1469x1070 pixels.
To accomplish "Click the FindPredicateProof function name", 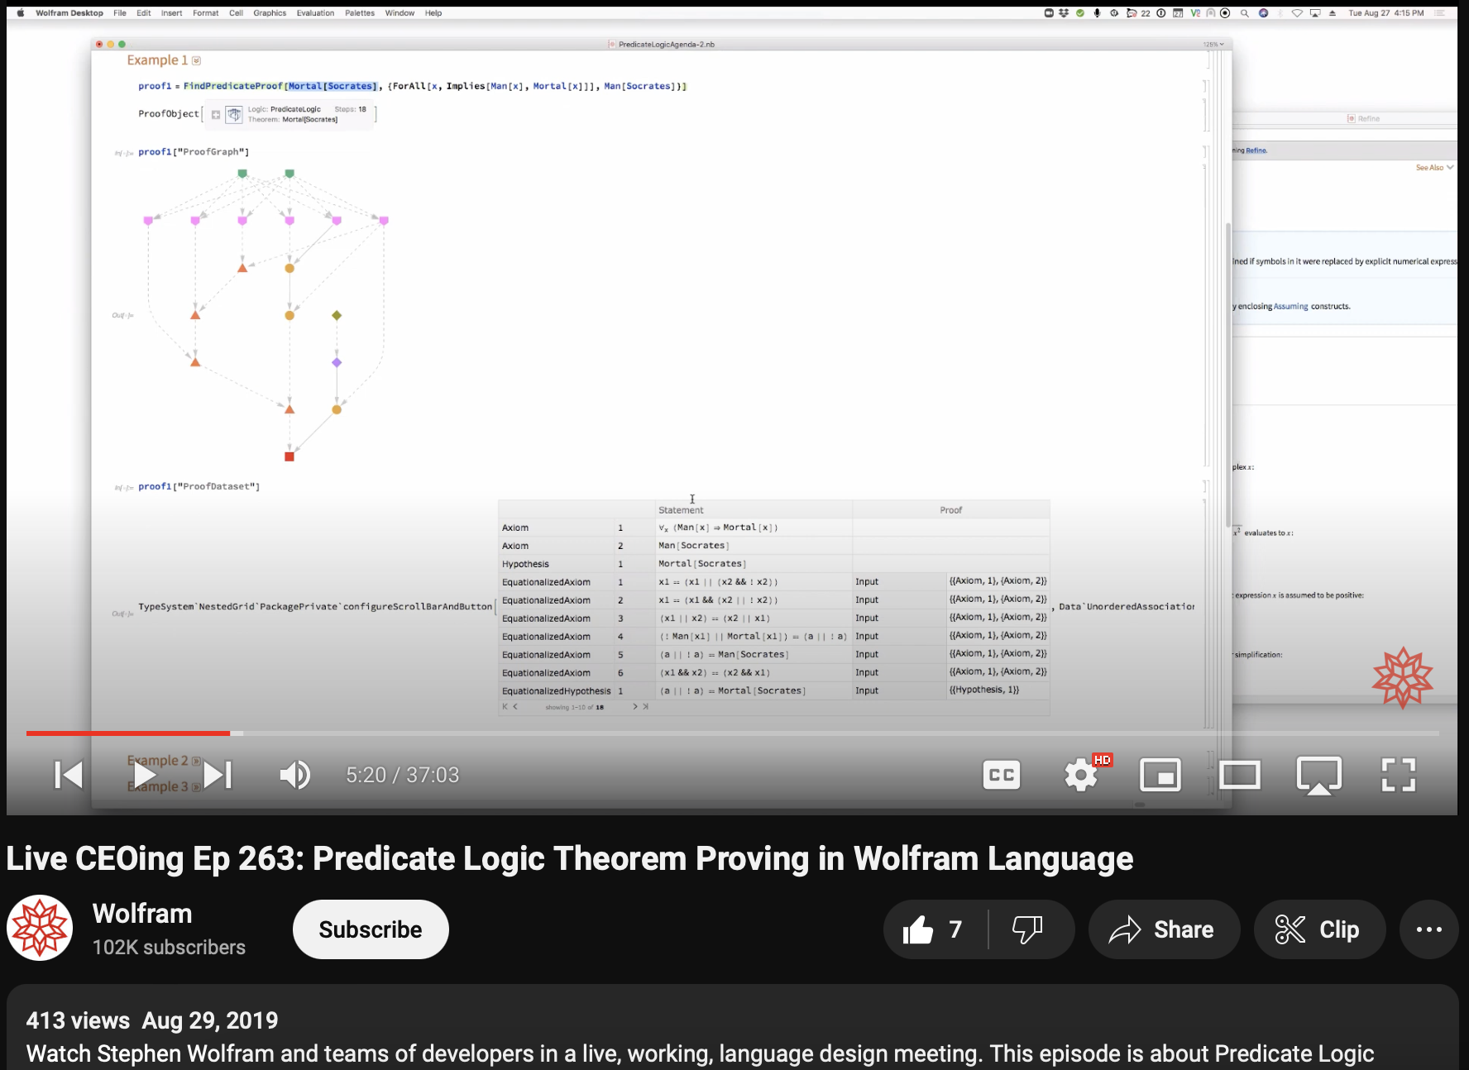I will click(232, 86).
